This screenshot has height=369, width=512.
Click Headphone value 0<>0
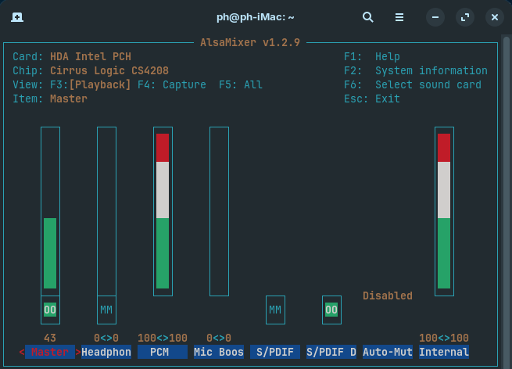(106, 338)
